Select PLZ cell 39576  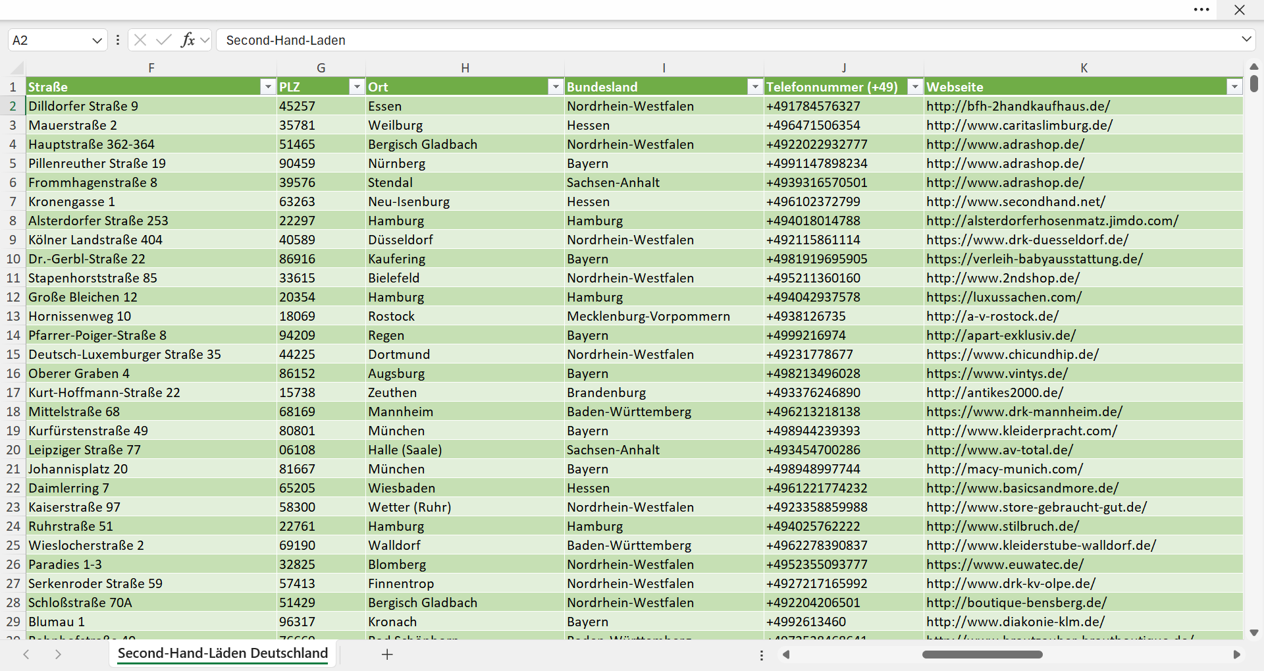(x=321, y=182)
